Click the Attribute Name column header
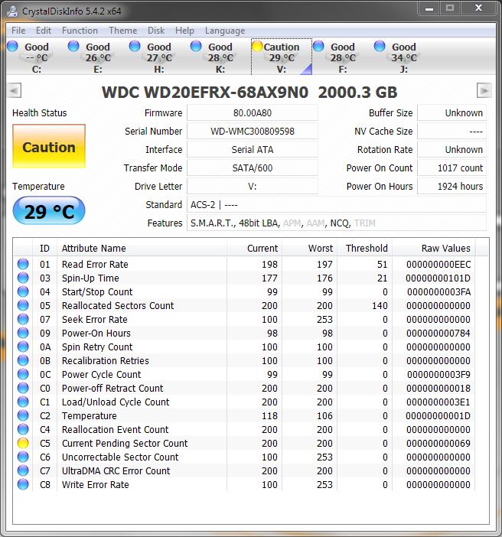This screenshot has width=502, height=537. pyautogui.click(x=142, y=248)
